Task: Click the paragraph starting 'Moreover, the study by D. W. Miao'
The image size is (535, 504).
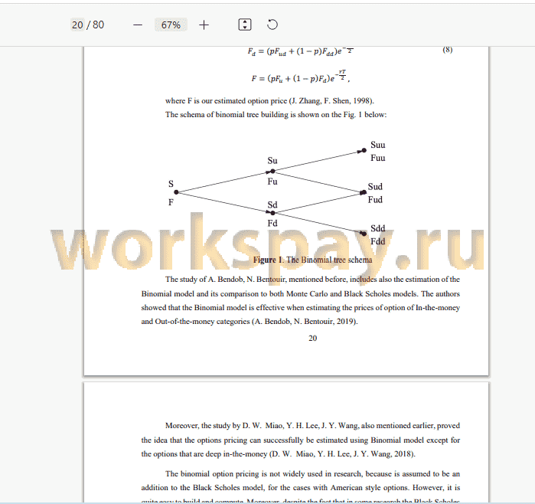Action: [x=300, y=440]
